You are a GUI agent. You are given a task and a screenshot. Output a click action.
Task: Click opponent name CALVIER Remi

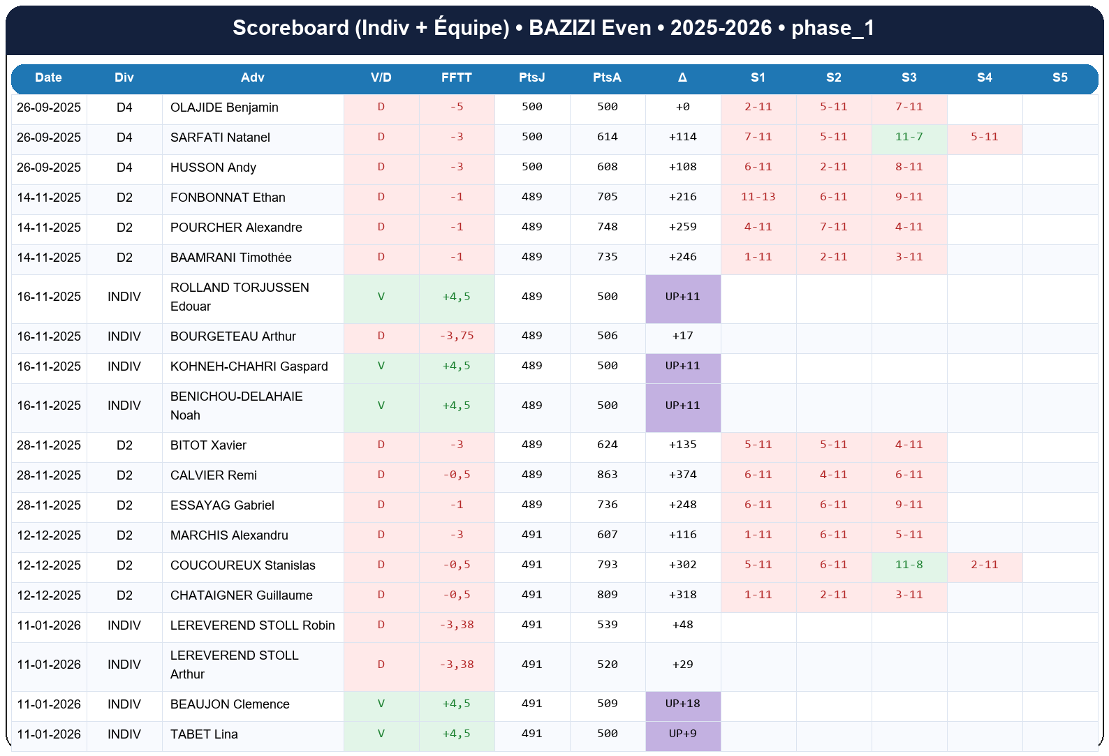213,475
